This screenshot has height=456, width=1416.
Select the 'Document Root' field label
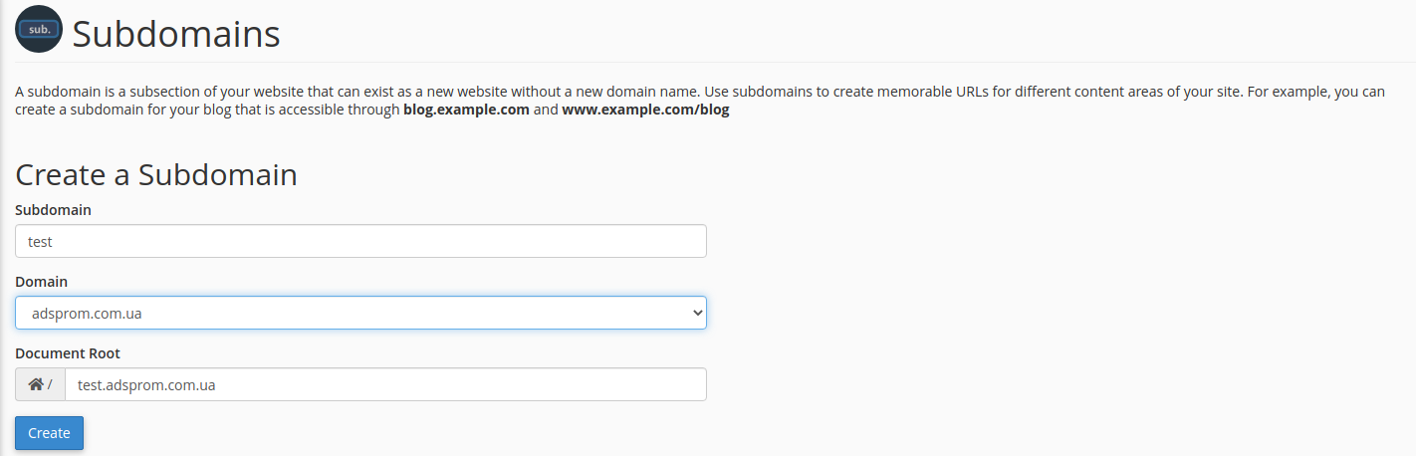click(x=68, y=353)
